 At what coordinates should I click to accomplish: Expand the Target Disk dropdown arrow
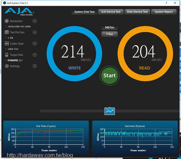point(35,55)
